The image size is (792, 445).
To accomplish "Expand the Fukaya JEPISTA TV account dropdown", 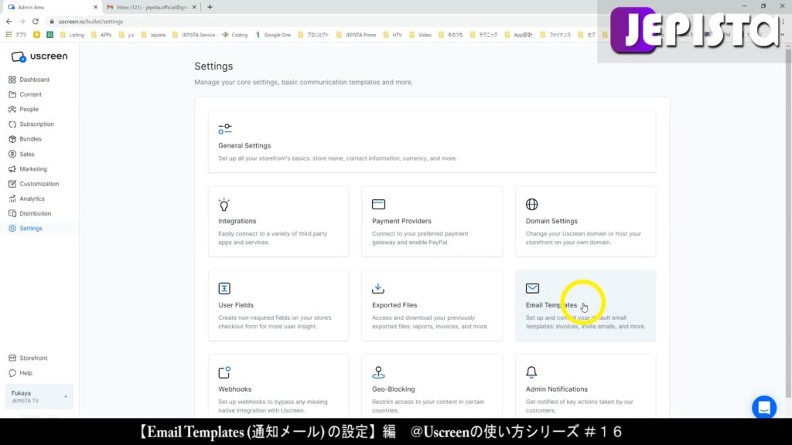I will (x=39, y=396).
